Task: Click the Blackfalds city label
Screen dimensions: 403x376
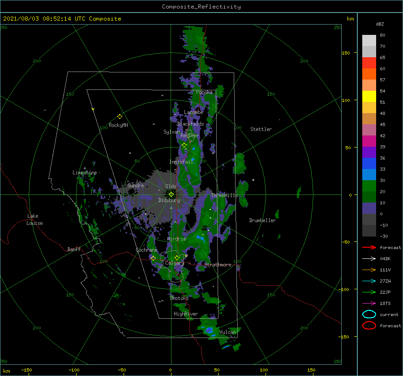Action: 190,124
